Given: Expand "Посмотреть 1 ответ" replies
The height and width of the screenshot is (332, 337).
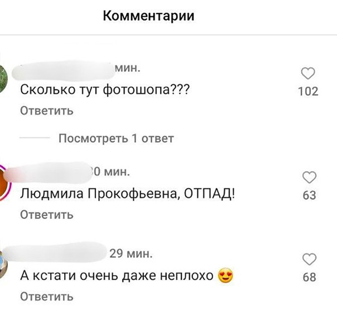Looking at the screenshot, I should click(x=116, y=138).
